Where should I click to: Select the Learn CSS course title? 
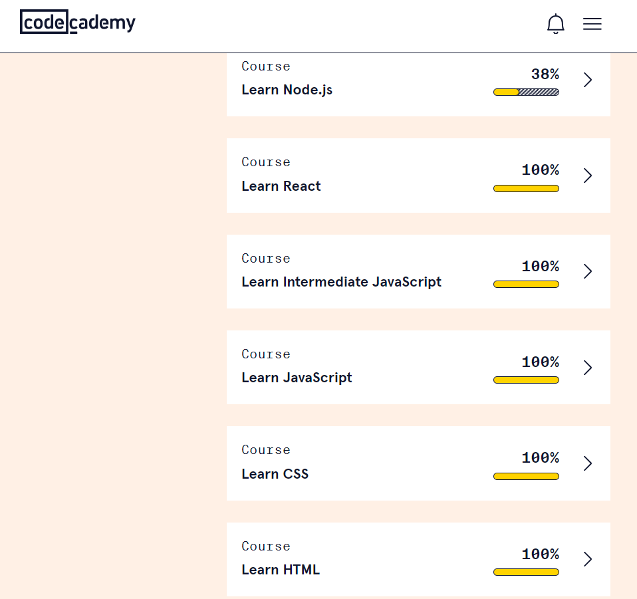click(x=275, y=474)
